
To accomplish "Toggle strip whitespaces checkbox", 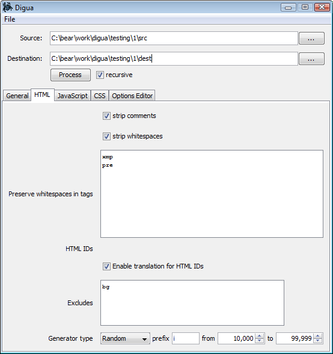I will (106, 136).
